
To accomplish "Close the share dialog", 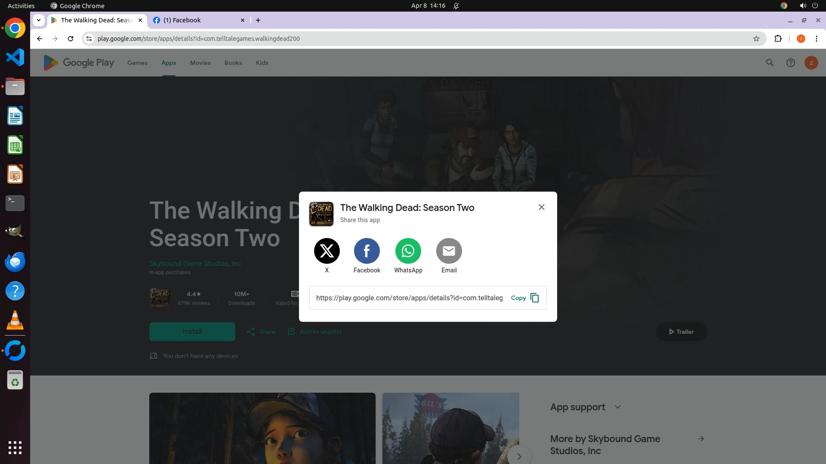I will coord(541,207).
